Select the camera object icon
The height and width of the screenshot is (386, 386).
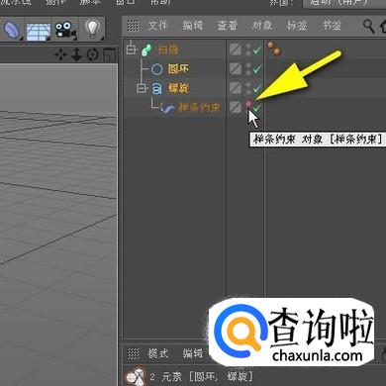pyautogui.click(x=65, y=31)
